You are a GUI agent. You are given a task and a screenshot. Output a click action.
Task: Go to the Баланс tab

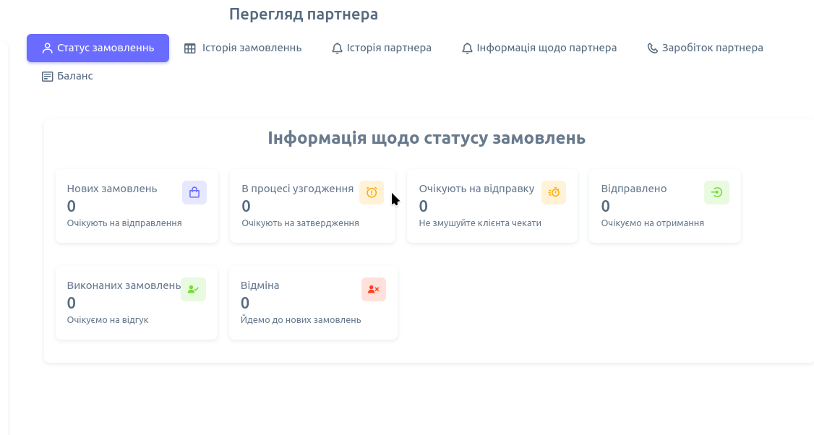pyautogui.click(x=75, y=76)
